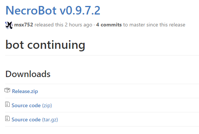Click the Downloads section heading

coord(28,74)
